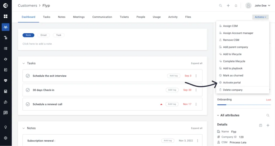This screenshot has height=146, width=275.
Task: Click the plus icon in header
Action: pos(228,6)
